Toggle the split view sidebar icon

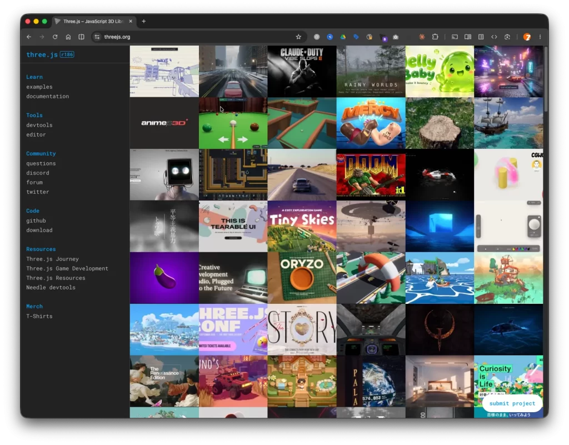point(81,37)
